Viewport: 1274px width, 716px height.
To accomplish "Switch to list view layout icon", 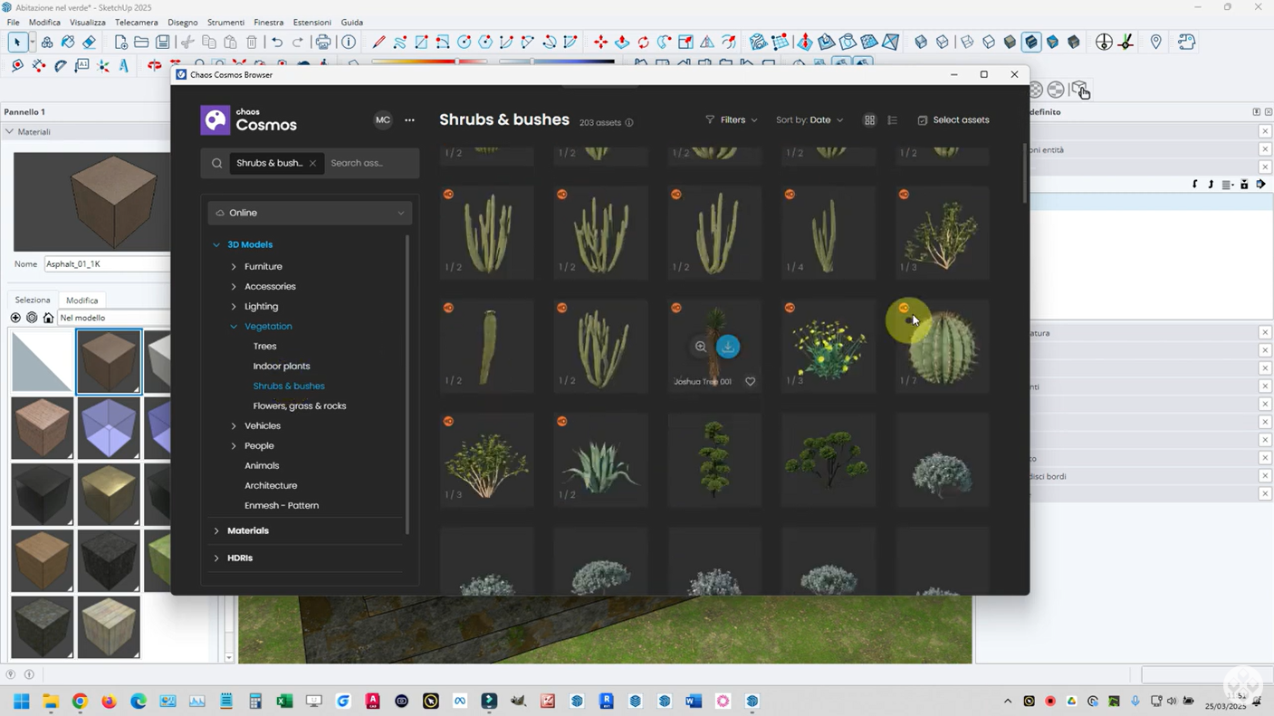I will coord(892,120).
